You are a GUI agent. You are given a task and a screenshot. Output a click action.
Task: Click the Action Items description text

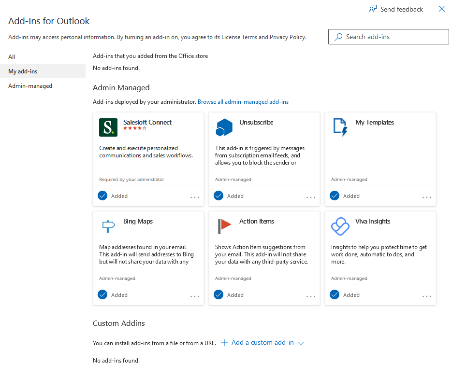click(x=262, y=254)
